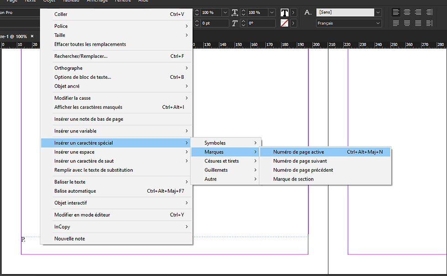The image size is (447, 276).
Task: Choose Effacer toutes les remplacements
Action: coord(117,44)
